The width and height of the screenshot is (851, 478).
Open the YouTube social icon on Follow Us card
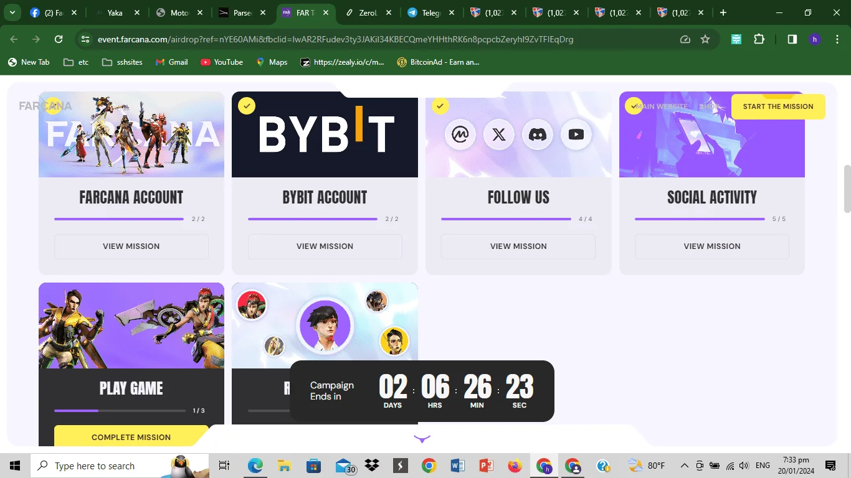pos(576,134)
